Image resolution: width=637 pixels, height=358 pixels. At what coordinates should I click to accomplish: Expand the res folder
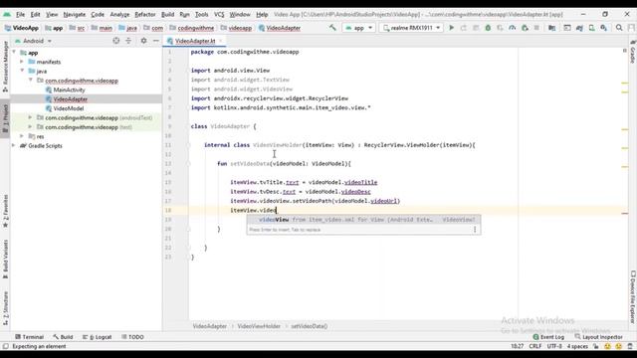point(22,136)
